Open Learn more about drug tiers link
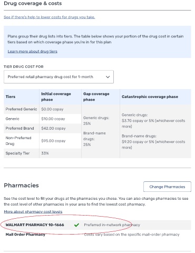 (x=33, y=51)
